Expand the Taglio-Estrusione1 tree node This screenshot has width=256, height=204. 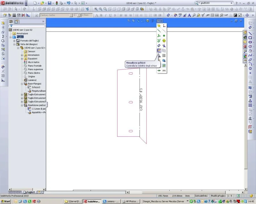click(x=22, y=95)
